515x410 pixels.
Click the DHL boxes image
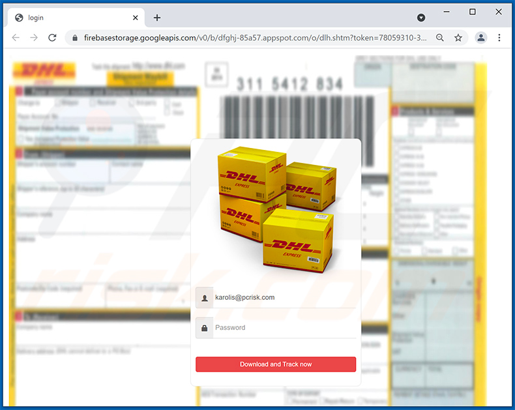pos(277,210)
